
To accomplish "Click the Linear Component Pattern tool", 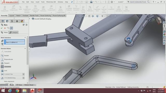I will click(36, 9).
